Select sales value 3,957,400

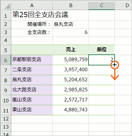click(71, 70)
